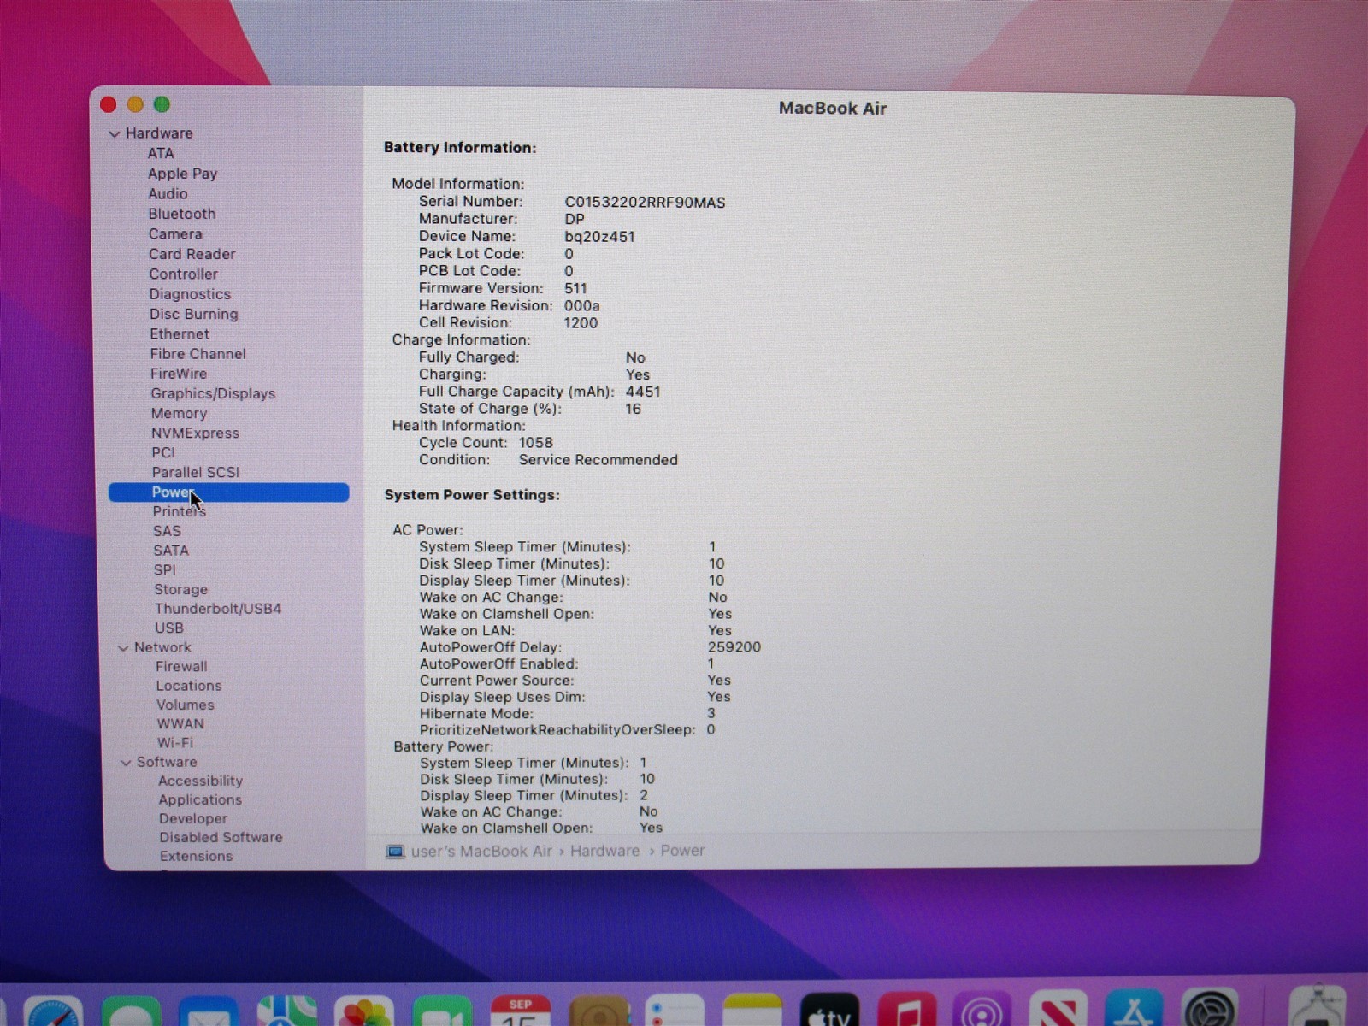
Task: Open Podcasts from the dock
Action: [x=982, y=1013]
